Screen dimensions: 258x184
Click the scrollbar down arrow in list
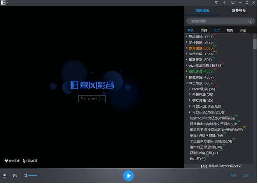[x=255, y=161]
